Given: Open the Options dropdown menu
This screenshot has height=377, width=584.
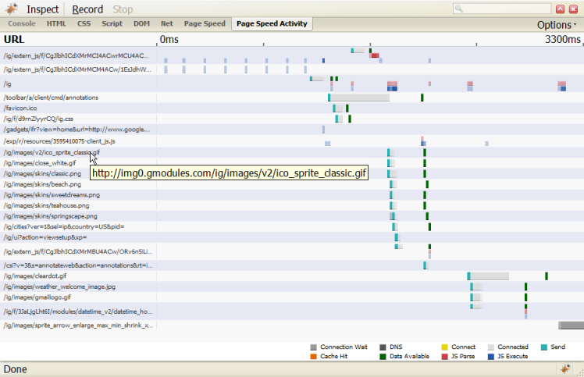Looking at the screenshot, I should [x=557, y=25].
